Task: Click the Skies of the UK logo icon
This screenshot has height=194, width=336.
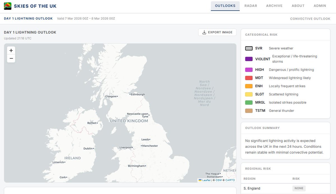Action: click(8, 6)
